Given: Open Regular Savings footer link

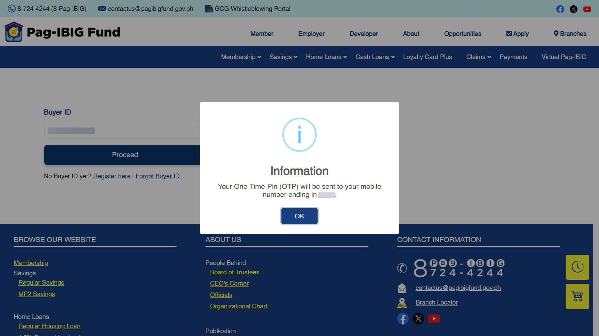Looking at the screenshot, I should [x=41, y=282].
